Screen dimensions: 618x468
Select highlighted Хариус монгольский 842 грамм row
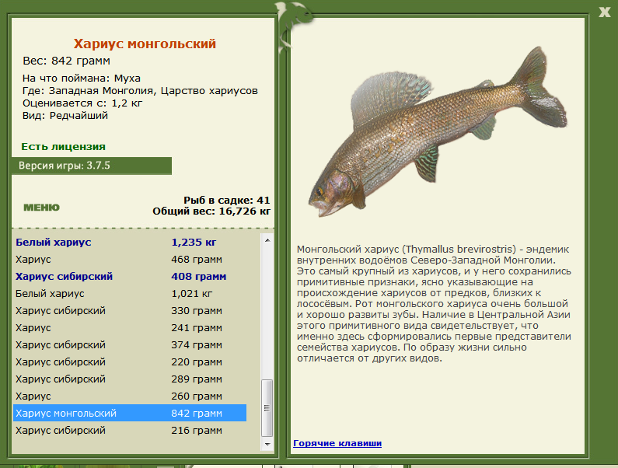pos(130,414)
